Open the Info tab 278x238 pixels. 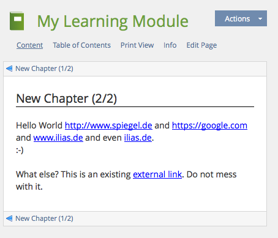pos(170,45)
